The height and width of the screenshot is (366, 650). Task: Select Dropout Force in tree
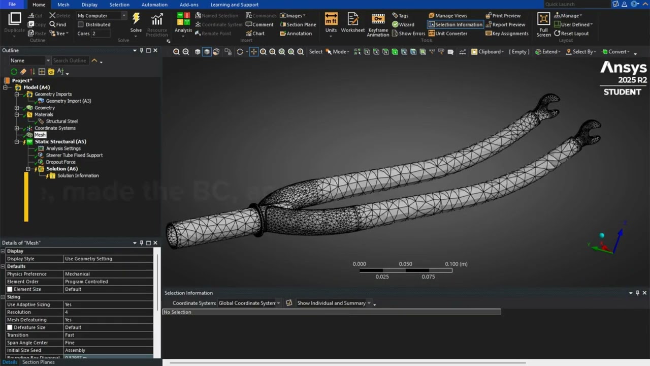pos(60,162)
